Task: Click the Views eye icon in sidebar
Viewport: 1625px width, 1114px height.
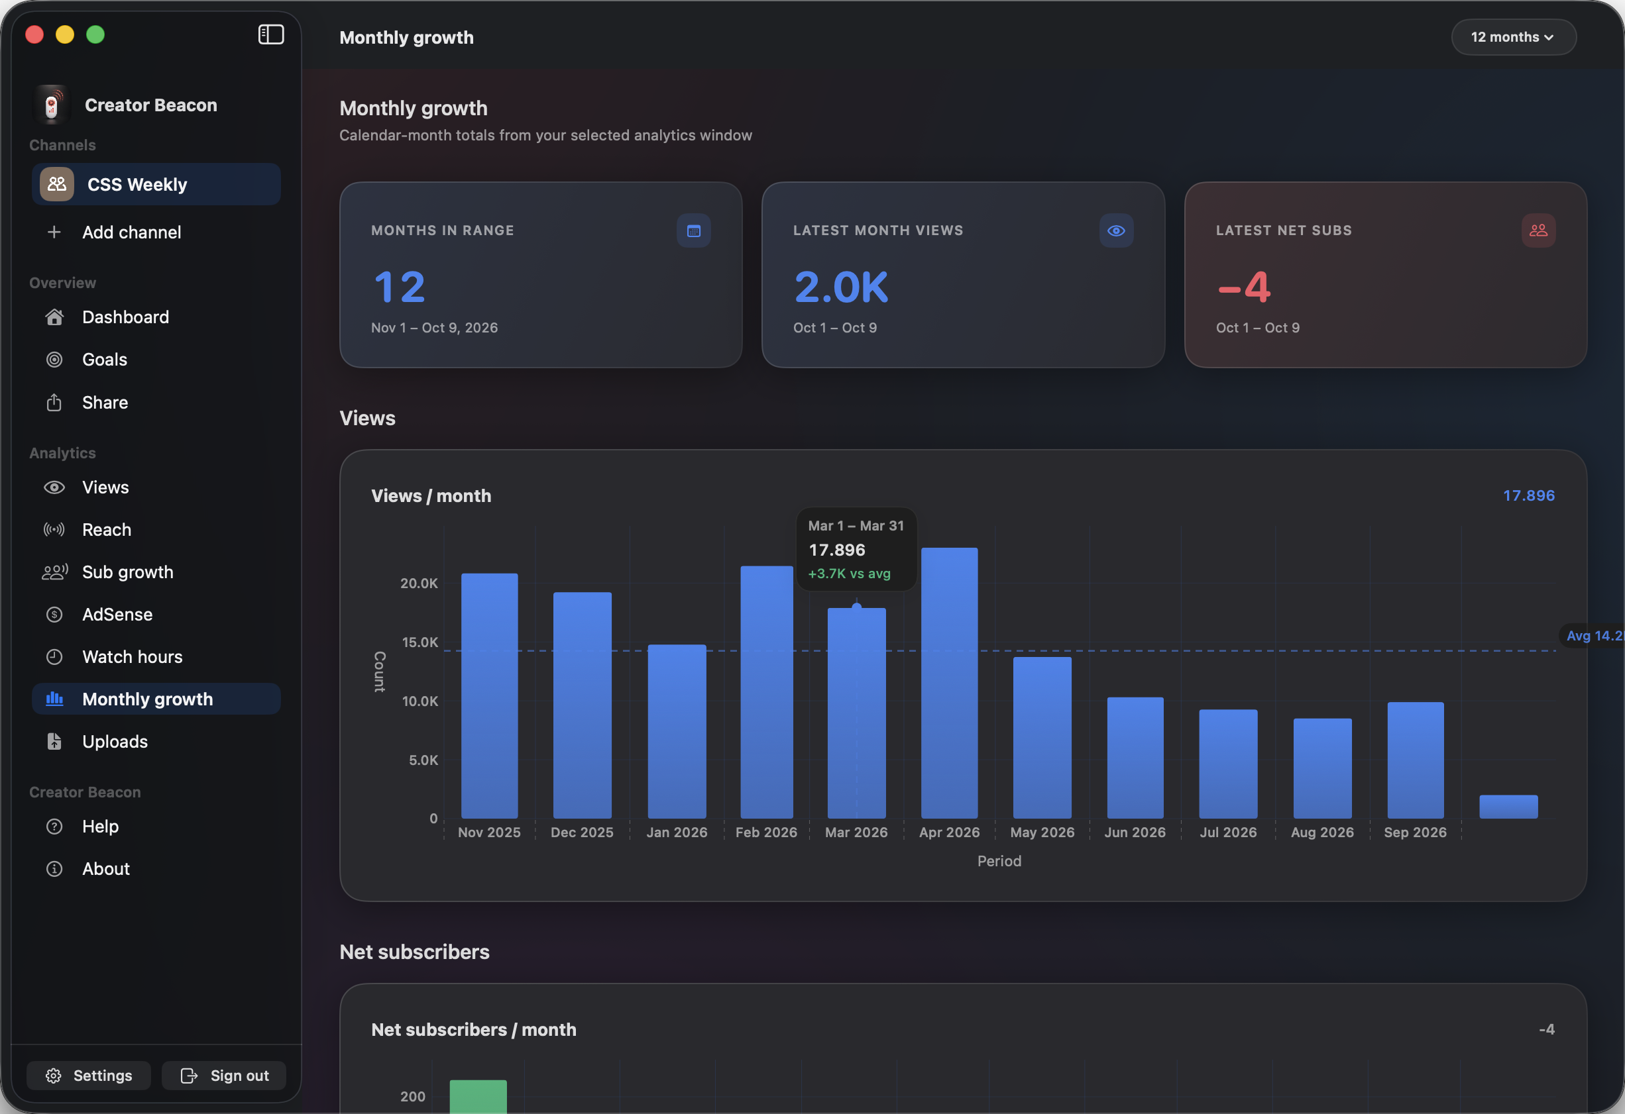Action: tap(54, 487)
